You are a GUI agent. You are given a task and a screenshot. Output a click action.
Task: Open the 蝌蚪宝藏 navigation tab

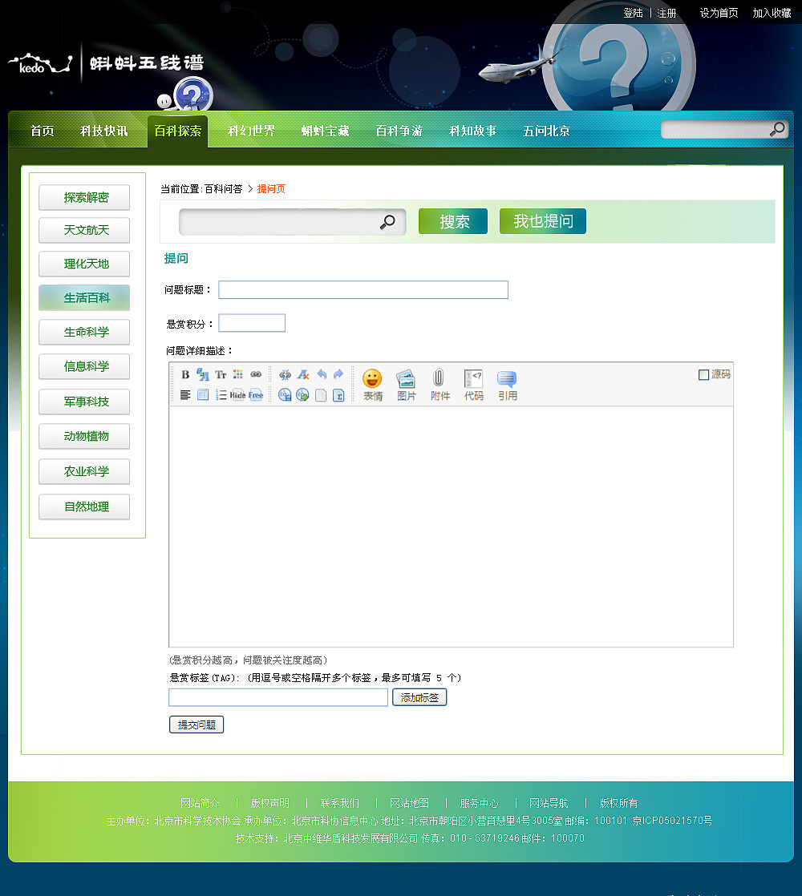[326, 131]
